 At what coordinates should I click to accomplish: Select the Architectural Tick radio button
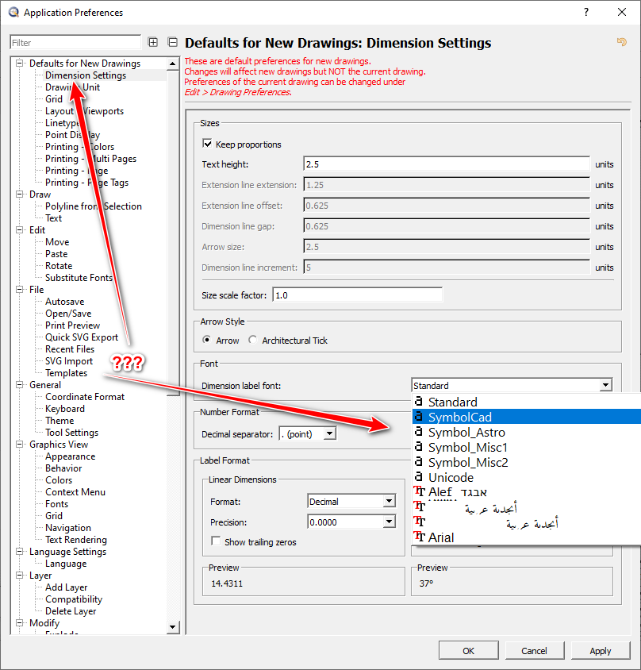253,340
